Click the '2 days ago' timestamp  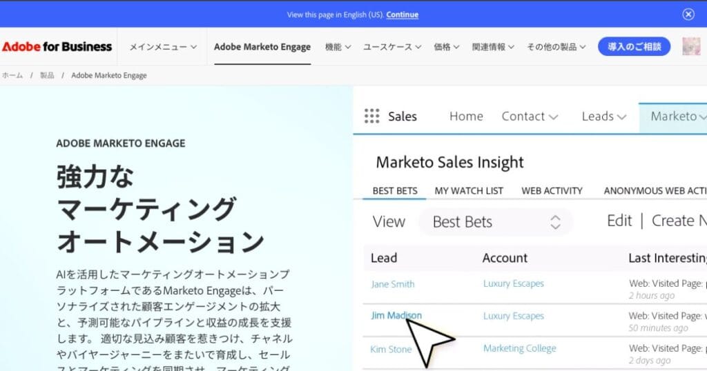(x=650, y=361)
